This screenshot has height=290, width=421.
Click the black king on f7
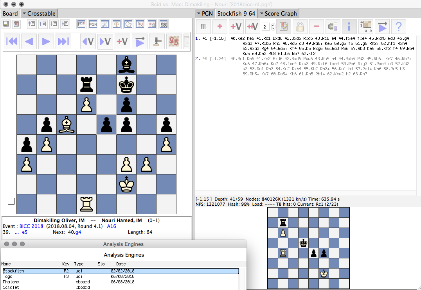[126, 85]
